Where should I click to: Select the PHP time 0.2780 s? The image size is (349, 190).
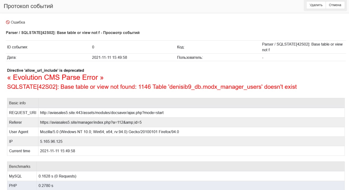tap(46, 186)
